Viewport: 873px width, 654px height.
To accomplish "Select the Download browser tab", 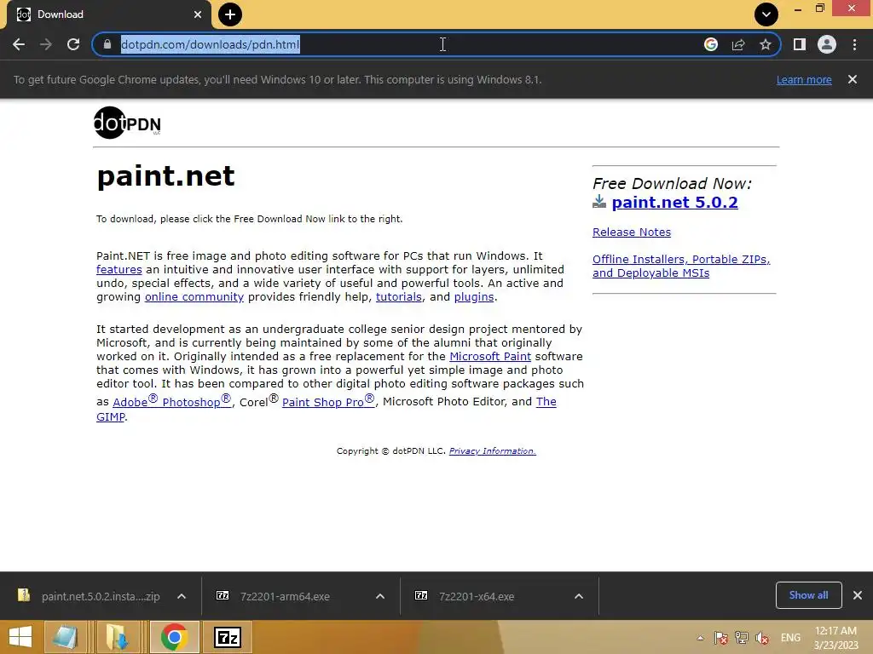I will (x=108, y=15).
